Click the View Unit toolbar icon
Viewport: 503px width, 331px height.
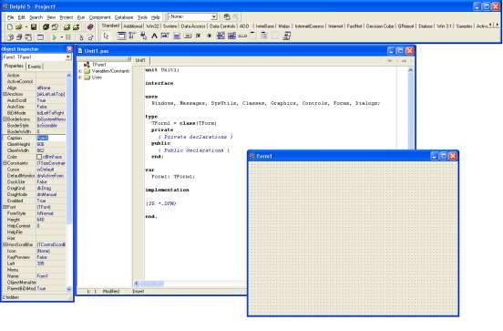coord(10,37)
